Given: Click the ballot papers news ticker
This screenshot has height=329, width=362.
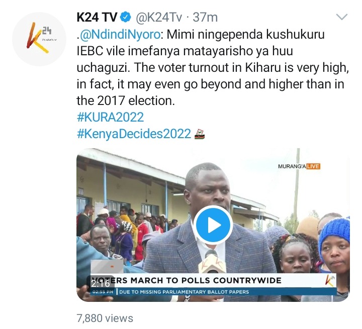Looking at the screenshot, I should (x=184, y=292).
